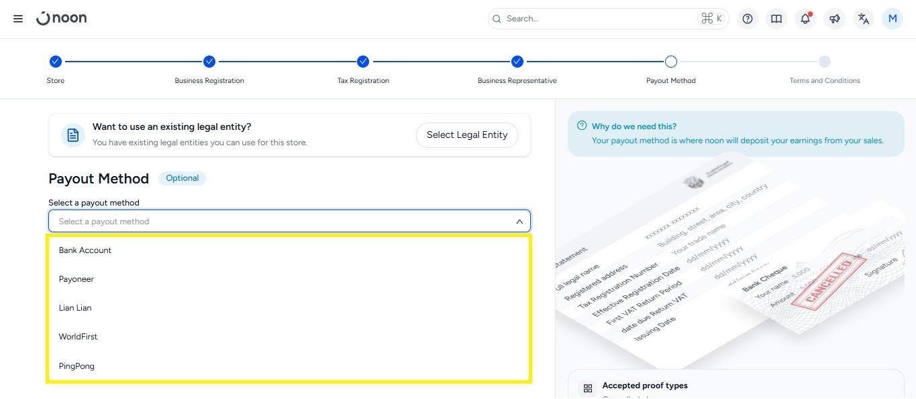The height and width of the screenshot is (399, 916).
Task: Click the Accepted proof types heading
Action: [645, 386]
